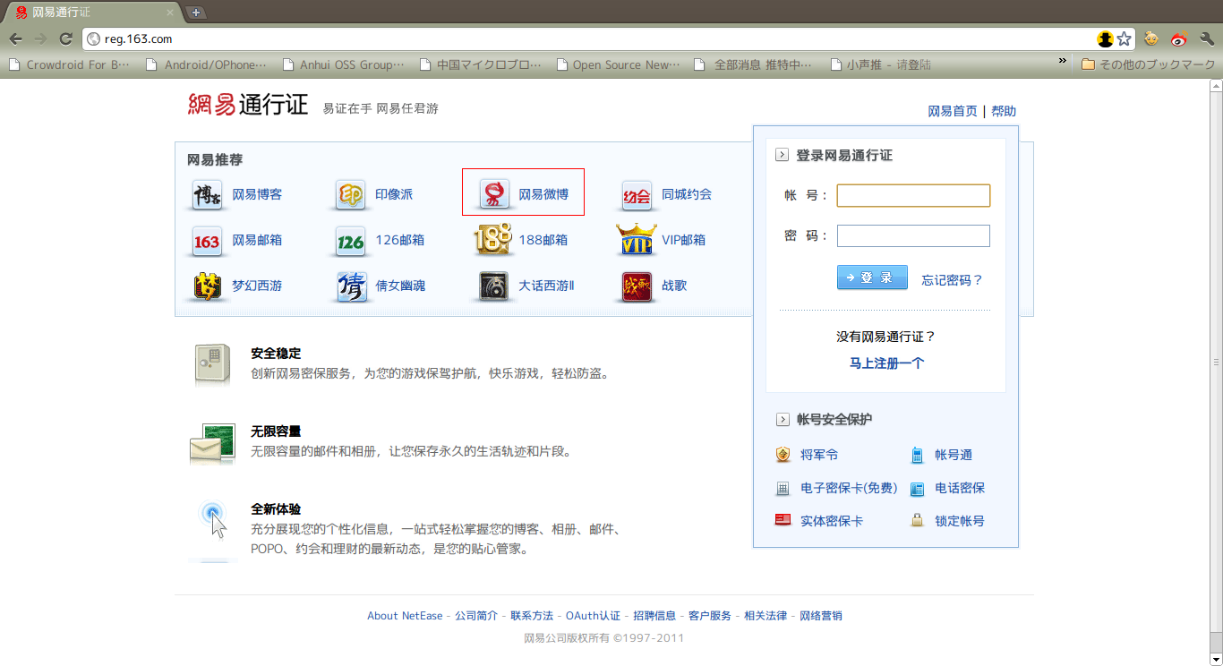Open the 163 网易邮箱 mail icon
This screenshot has height=666, width=1223.
pos(208,240)
